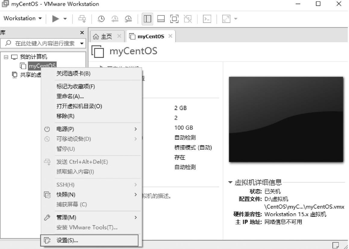The image size is (349, 249).
Task: Click the power icon beside 电源(P)
Action: (47, 129)
